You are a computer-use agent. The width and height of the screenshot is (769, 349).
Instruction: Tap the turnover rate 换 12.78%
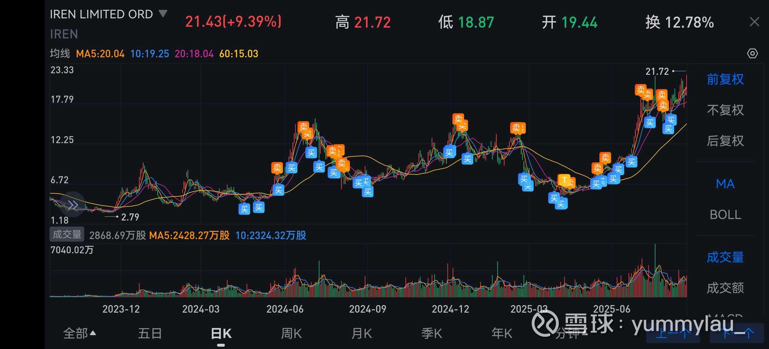pos(680,22)
